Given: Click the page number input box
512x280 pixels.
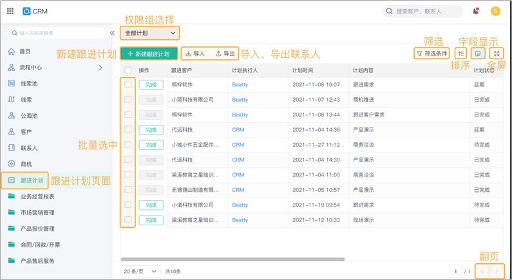Looking at the screenshot, I should [x=455, y=271].
